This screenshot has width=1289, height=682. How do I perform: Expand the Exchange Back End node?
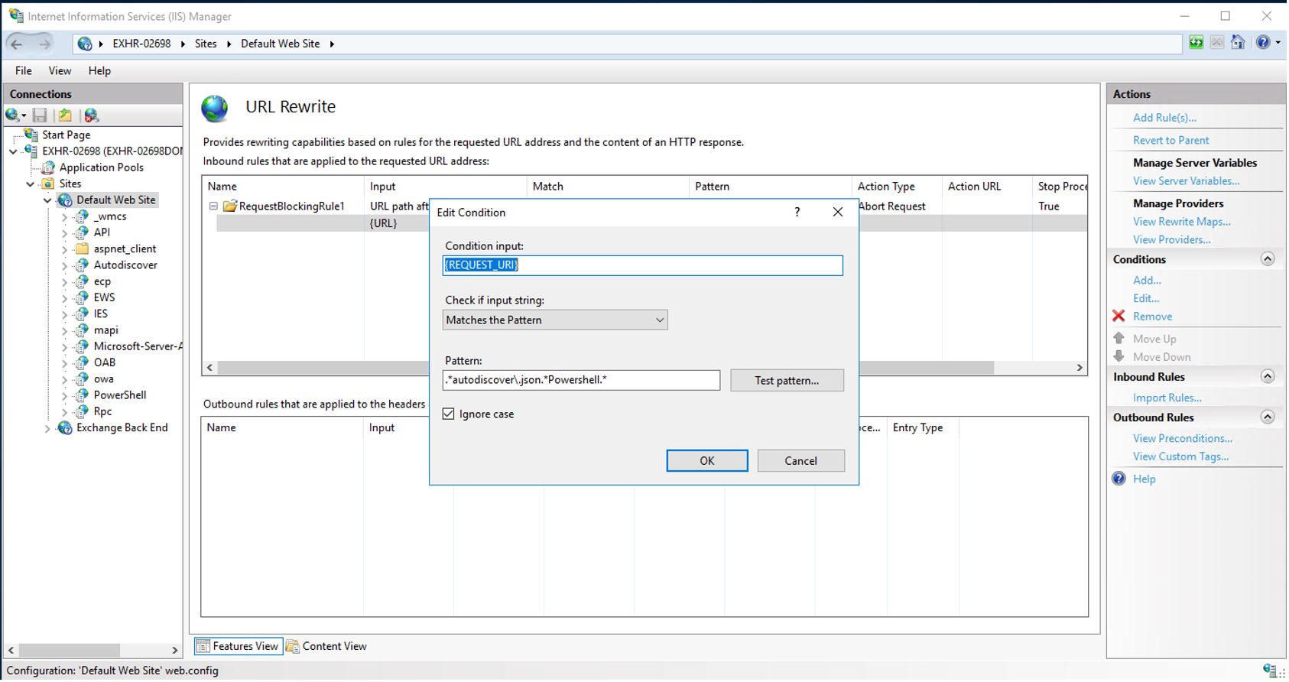[47, 429]
